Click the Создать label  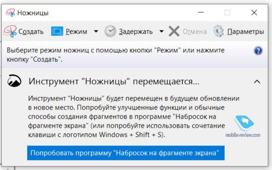pos(31,31)
